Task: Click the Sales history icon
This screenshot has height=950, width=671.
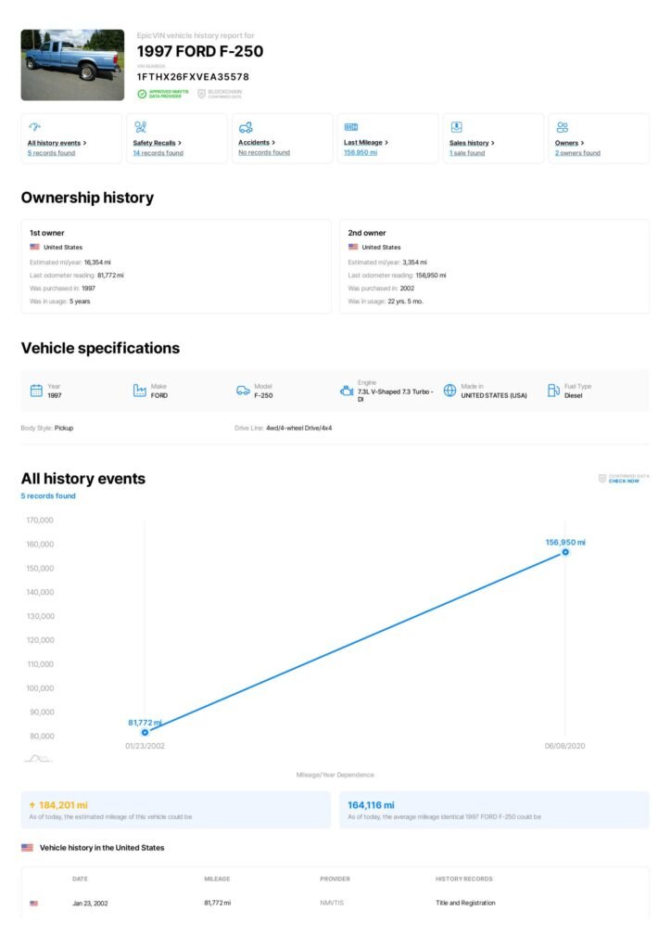Action: pyautogui.click(x=456, y=127)
